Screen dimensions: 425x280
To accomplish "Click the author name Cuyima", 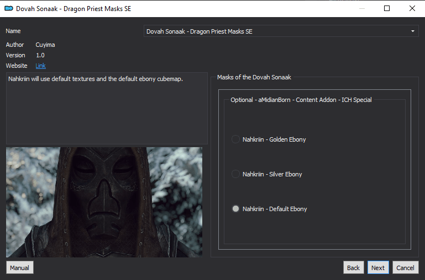I will click(x=45, y=45).
